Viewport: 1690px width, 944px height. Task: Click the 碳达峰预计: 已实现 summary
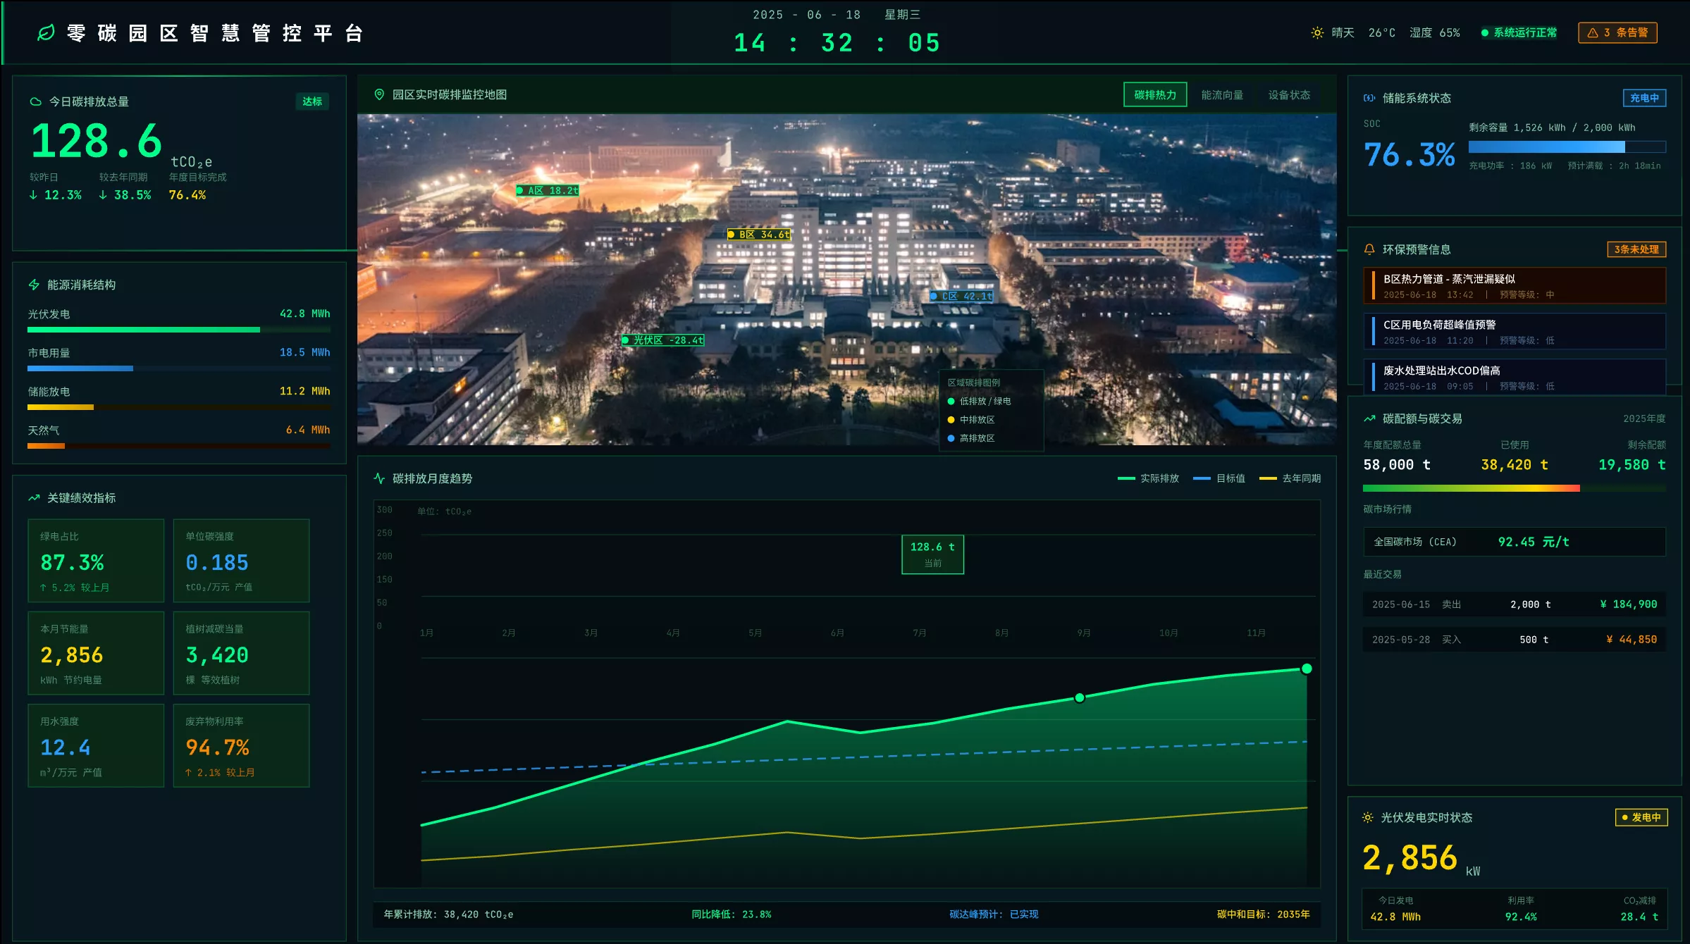pyautogui.click(x=994, y=914)
